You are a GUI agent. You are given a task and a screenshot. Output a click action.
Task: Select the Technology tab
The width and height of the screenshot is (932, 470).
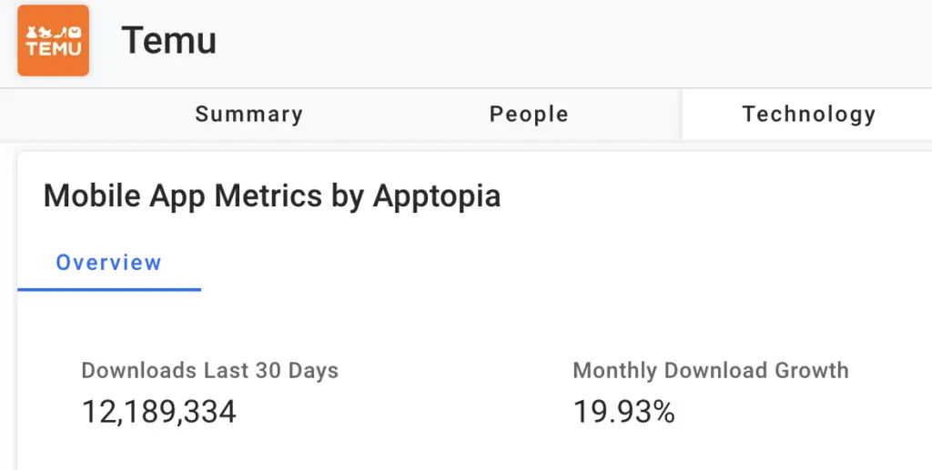tap(808, 115)
